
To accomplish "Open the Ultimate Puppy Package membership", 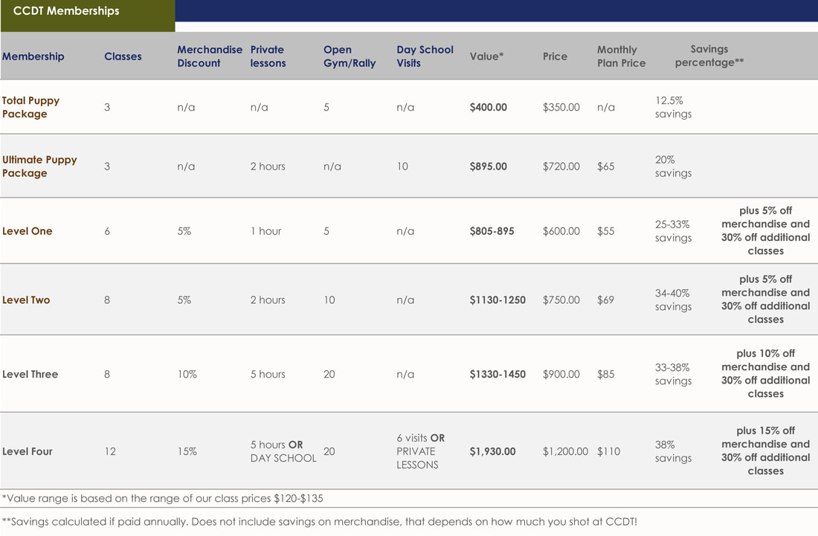I will 39,167.
